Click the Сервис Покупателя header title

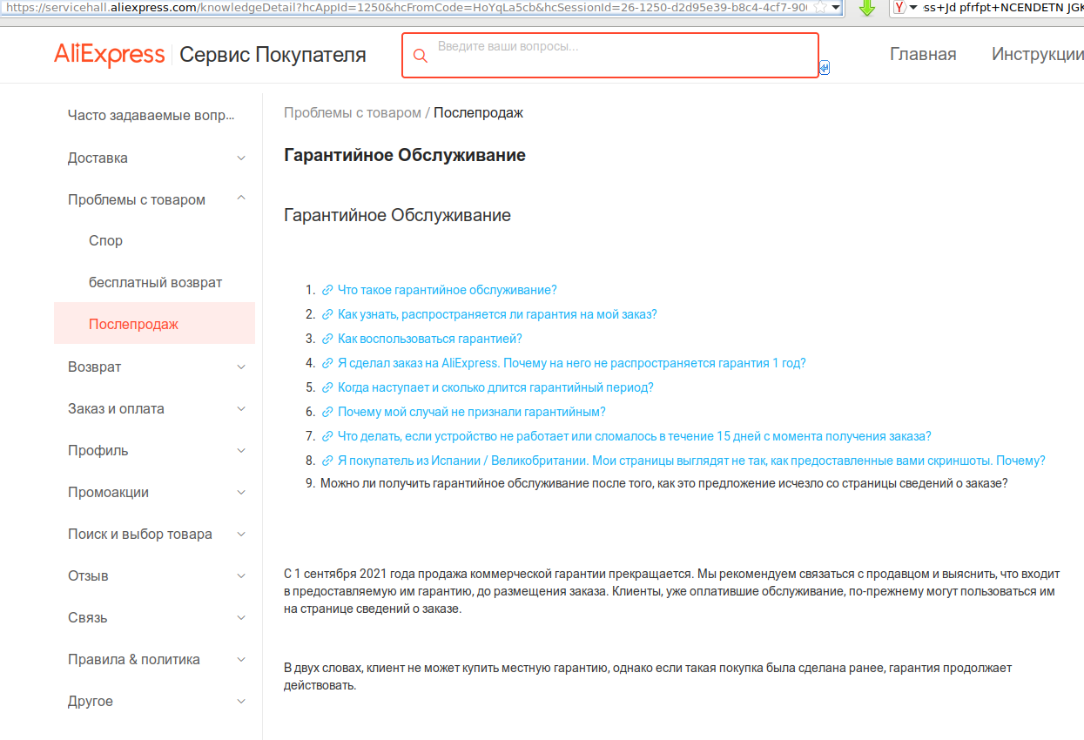[273, 55]
